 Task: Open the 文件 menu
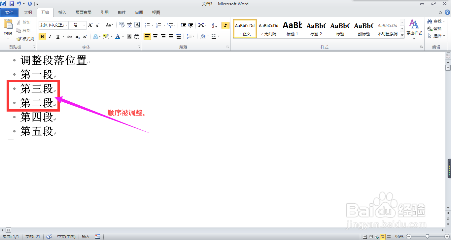click(x=9, y=12)
